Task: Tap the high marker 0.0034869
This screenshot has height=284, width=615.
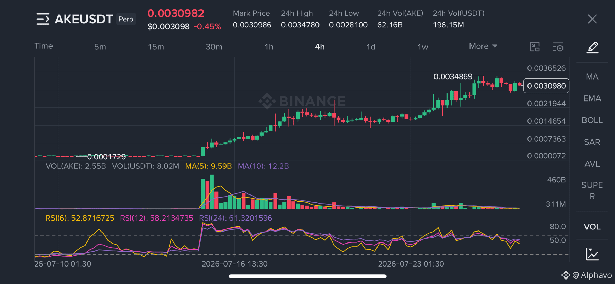Action: click(x=453, y=76)
